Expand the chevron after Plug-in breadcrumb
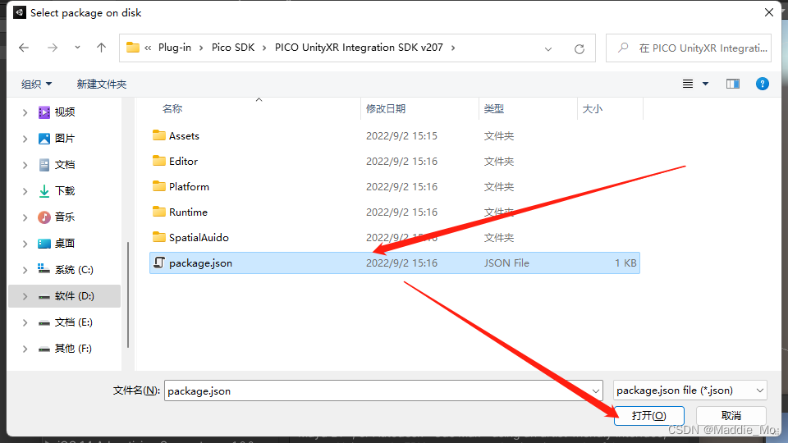The image size is (788, 443). click(x=201, y=48)
